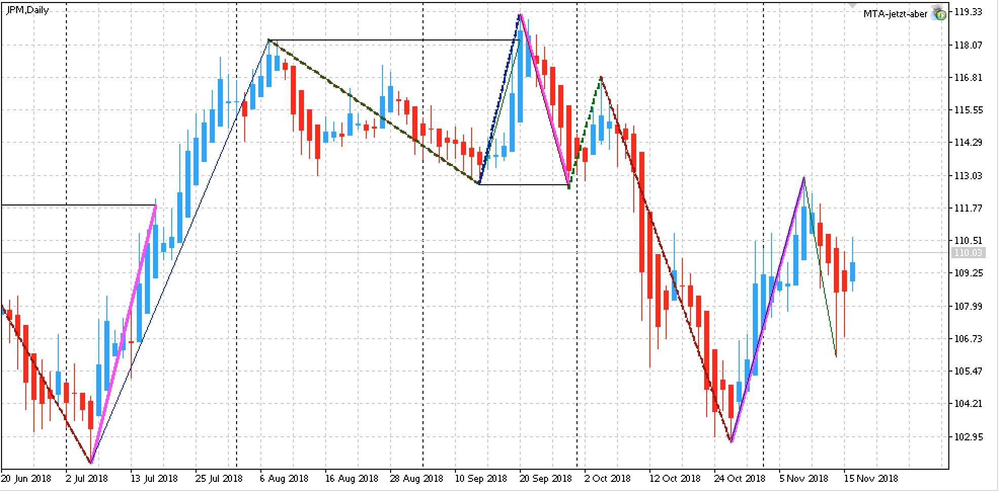Click the 25 Jul 2018 date label
The image size is (999, 492).
[219, 478]
